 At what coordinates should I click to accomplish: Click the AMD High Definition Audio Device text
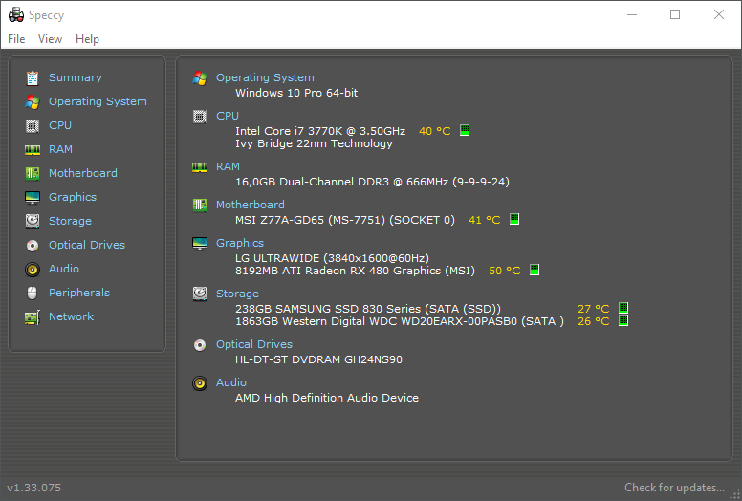pos(327,398)
